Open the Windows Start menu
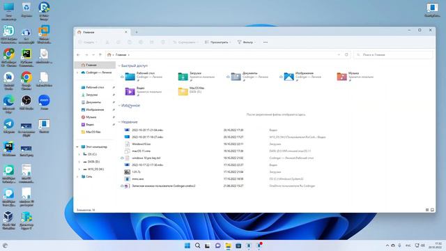This screenshot has width=446, height=251. tap(187, 245)
